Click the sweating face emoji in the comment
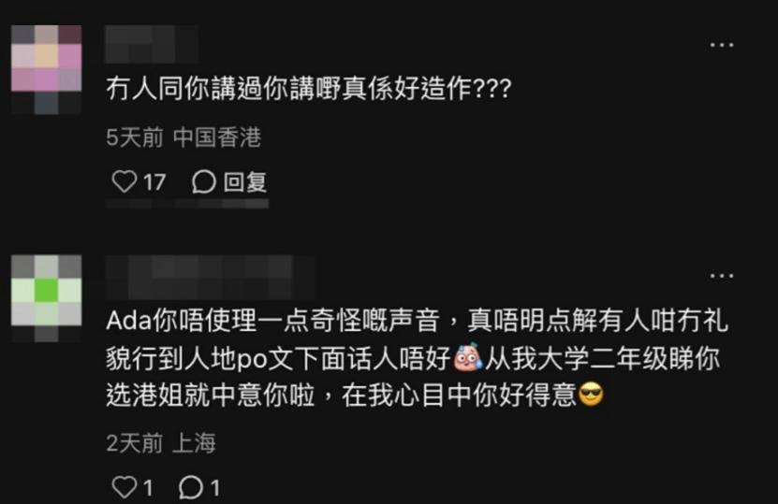Screen dimensions: 778x504 (468, 356)
